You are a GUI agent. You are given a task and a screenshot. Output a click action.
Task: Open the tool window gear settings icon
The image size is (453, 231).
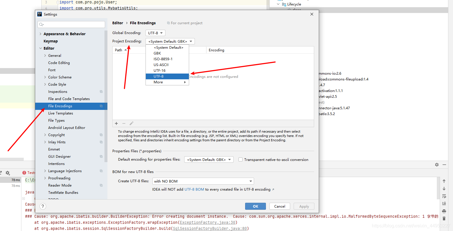point(437,165)
